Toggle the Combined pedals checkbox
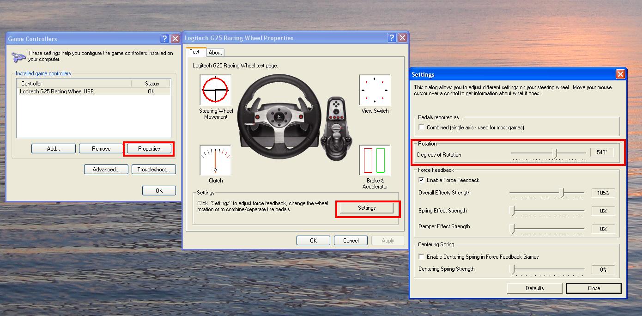642x316 pixels. 421,127
